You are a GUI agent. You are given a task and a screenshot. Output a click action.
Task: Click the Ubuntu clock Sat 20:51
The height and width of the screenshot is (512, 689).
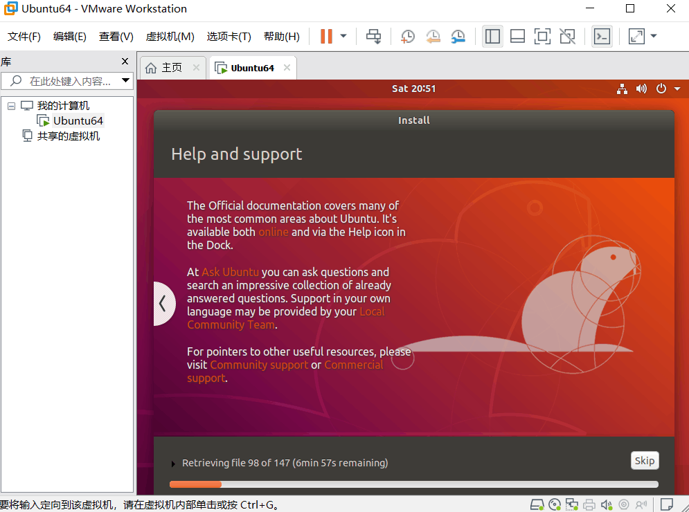click(x=413, y=89)
